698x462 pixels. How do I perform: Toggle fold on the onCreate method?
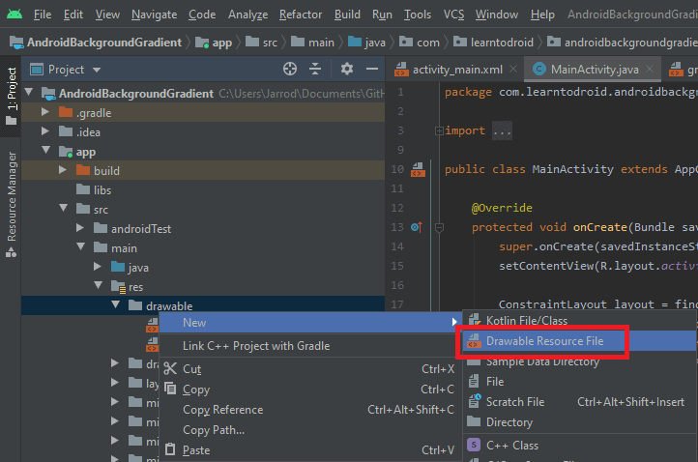[438, 227]
